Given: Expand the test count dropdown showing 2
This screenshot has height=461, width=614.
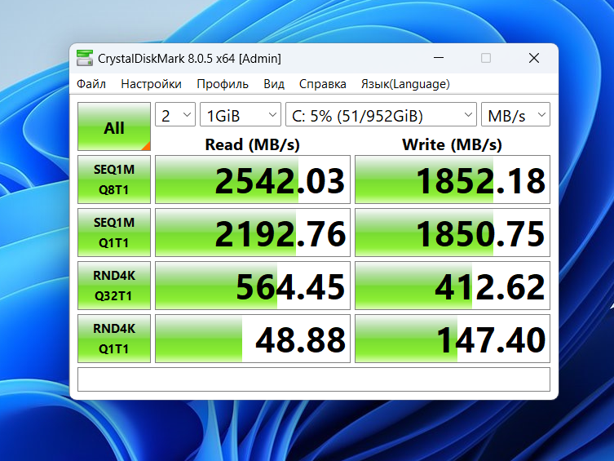Looking at the screenshot, I should (175, 115).
